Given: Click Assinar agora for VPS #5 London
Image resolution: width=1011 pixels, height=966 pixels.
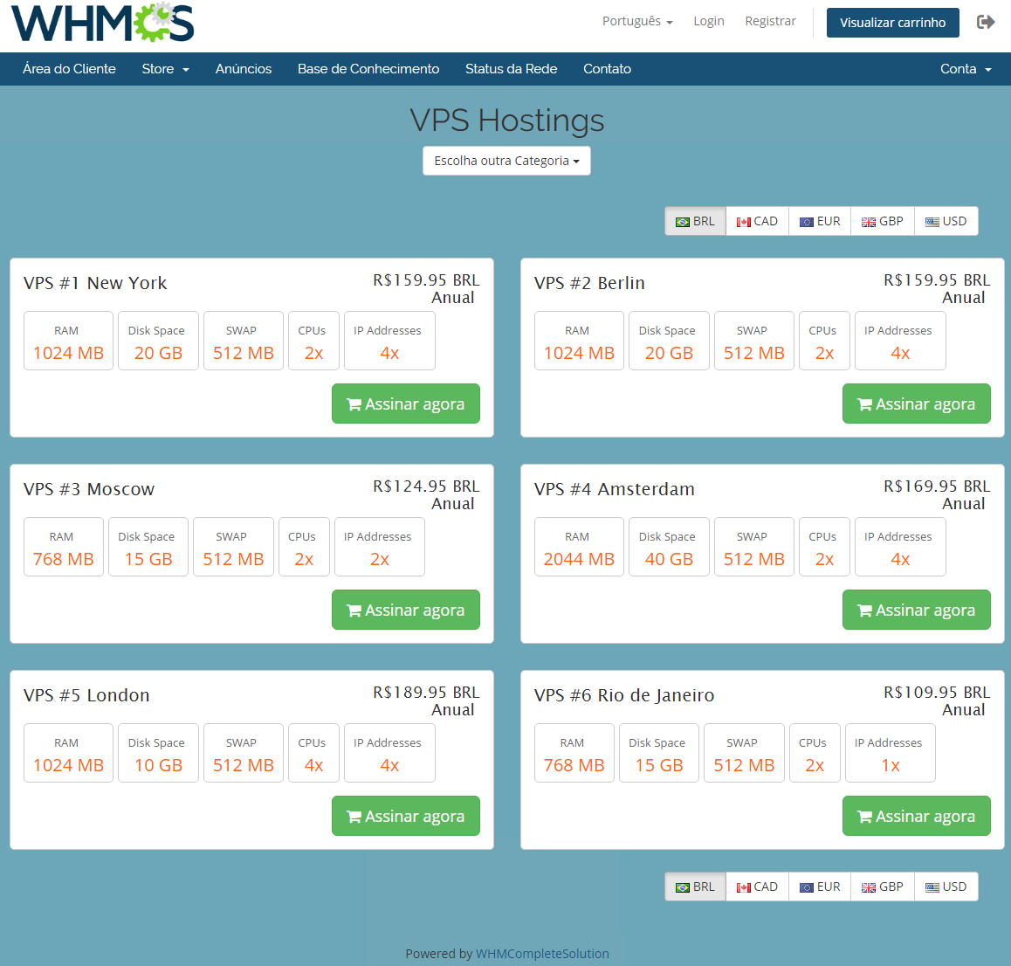Looking at the screenshot, I should pos(406,817).
